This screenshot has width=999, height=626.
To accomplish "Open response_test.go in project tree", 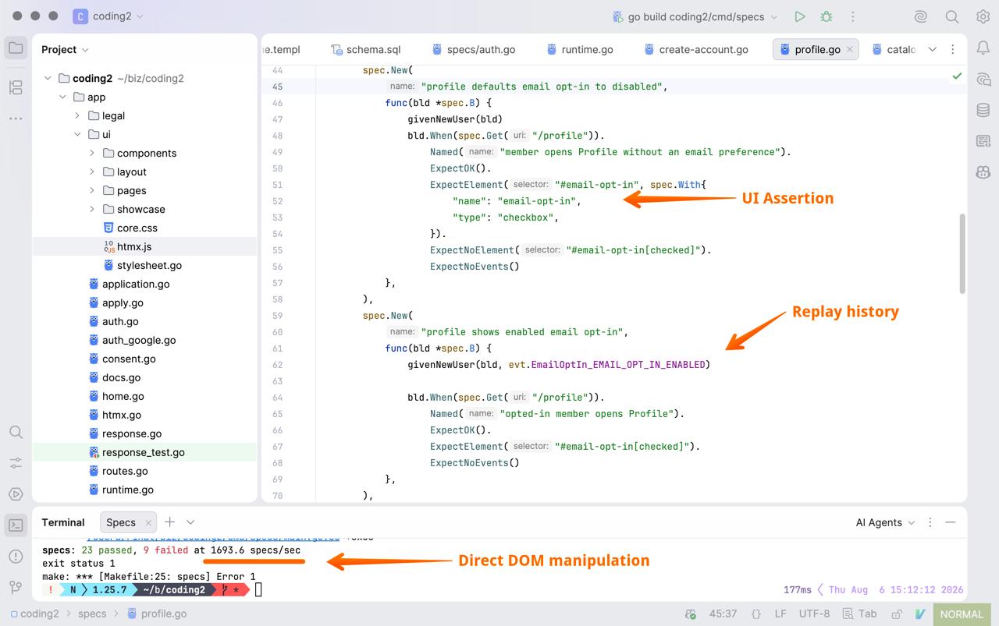I will pyautogui.click(x=144, y=452).
